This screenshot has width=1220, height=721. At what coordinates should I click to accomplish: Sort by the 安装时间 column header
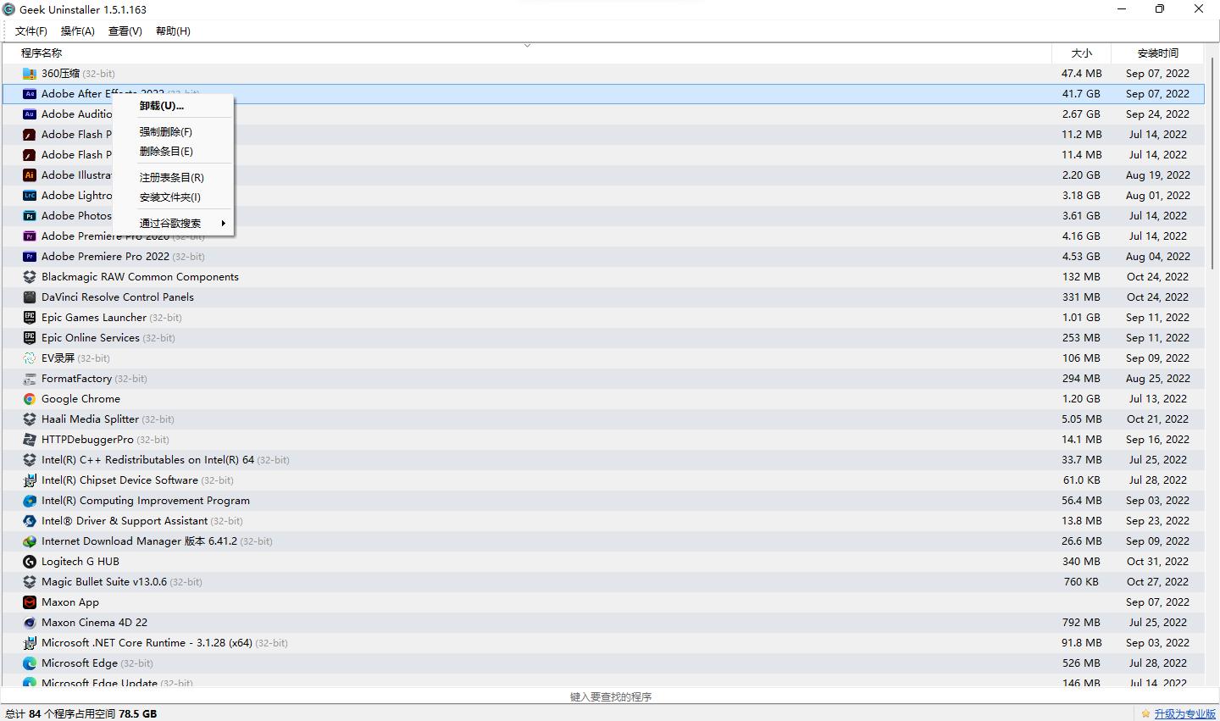[1158, 53]
